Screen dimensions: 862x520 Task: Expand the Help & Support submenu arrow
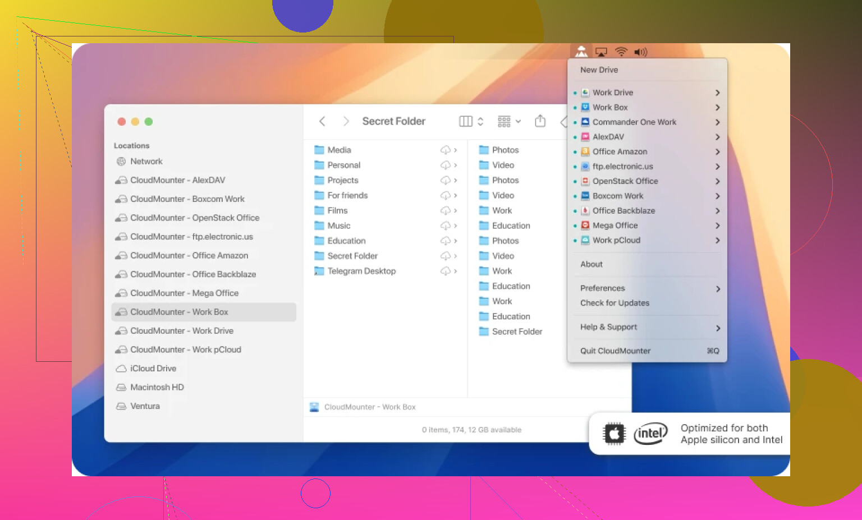(x=718, y=328)
